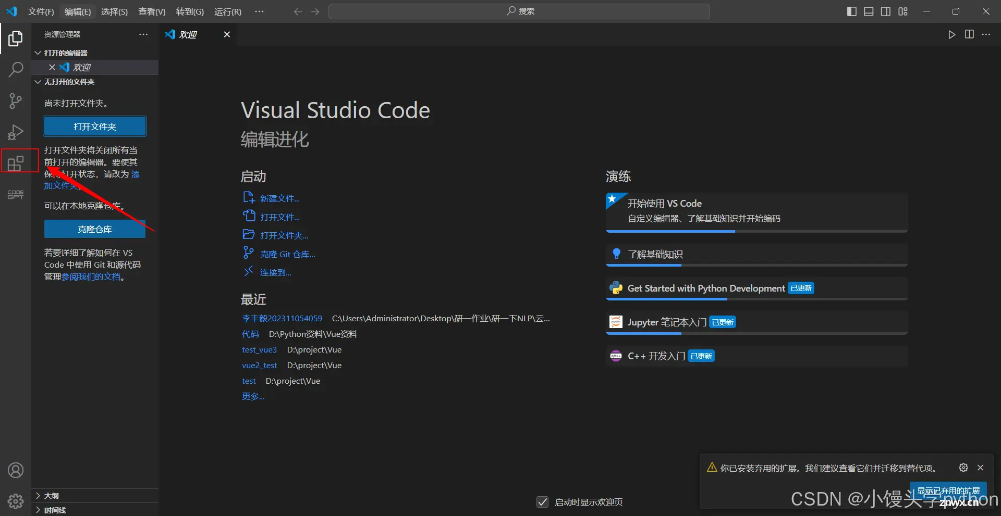Click the Run play icon in editor toolbar
The height and width of the screenshot is (516, 1001).
pos(952,34)
